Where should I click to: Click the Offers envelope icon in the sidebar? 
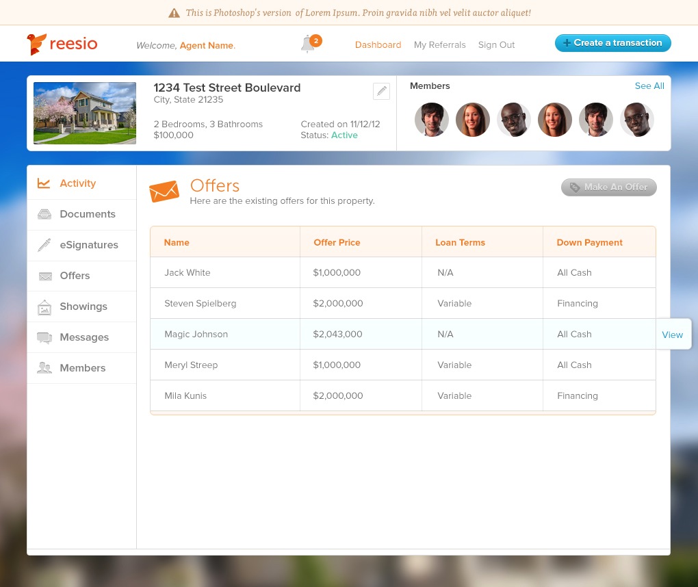pos(45,276)
